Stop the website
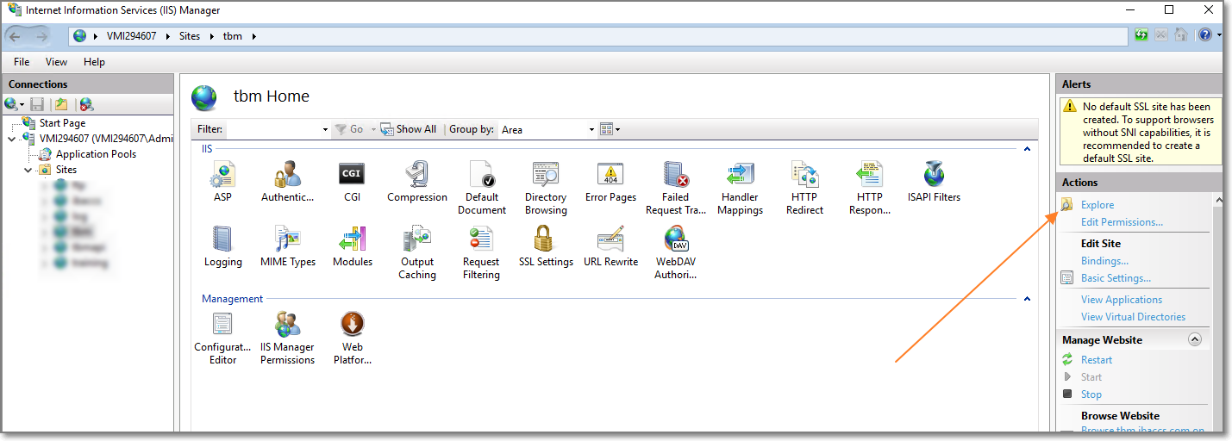1232x441 pixels. click(x=1091, y=394)
